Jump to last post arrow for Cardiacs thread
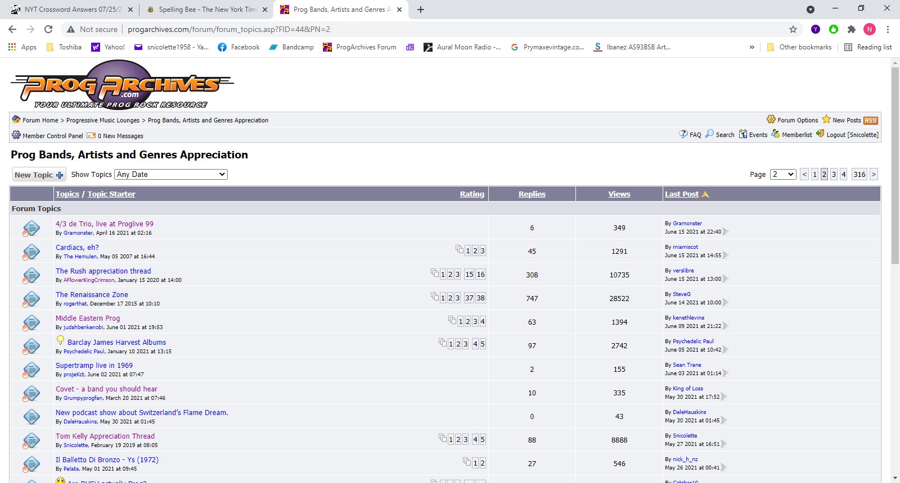900x483 pixels. 726,255
